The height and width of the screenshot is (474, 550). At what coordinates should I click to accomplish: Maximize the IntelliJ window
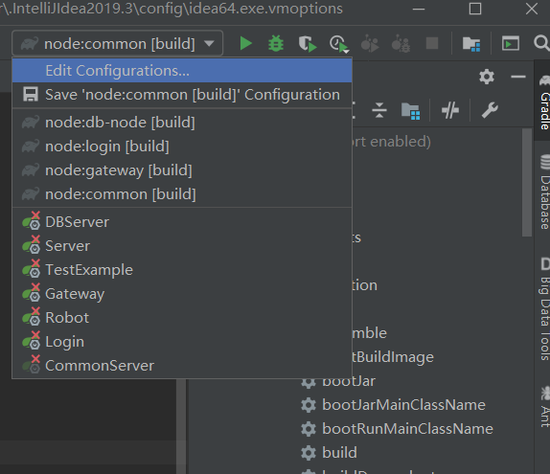pyautogui.click(x=475, y=9)
